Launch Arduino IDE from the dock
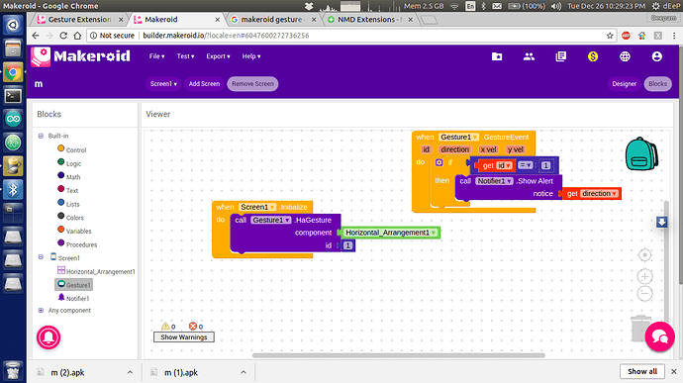The height and width of the screenshot is (383, 683). pyautogui.click(x=13, y=119)
